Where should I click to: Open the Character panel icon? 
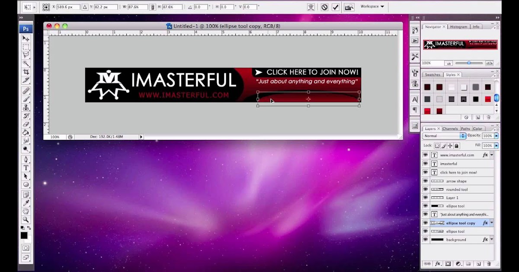coord(415,100)
